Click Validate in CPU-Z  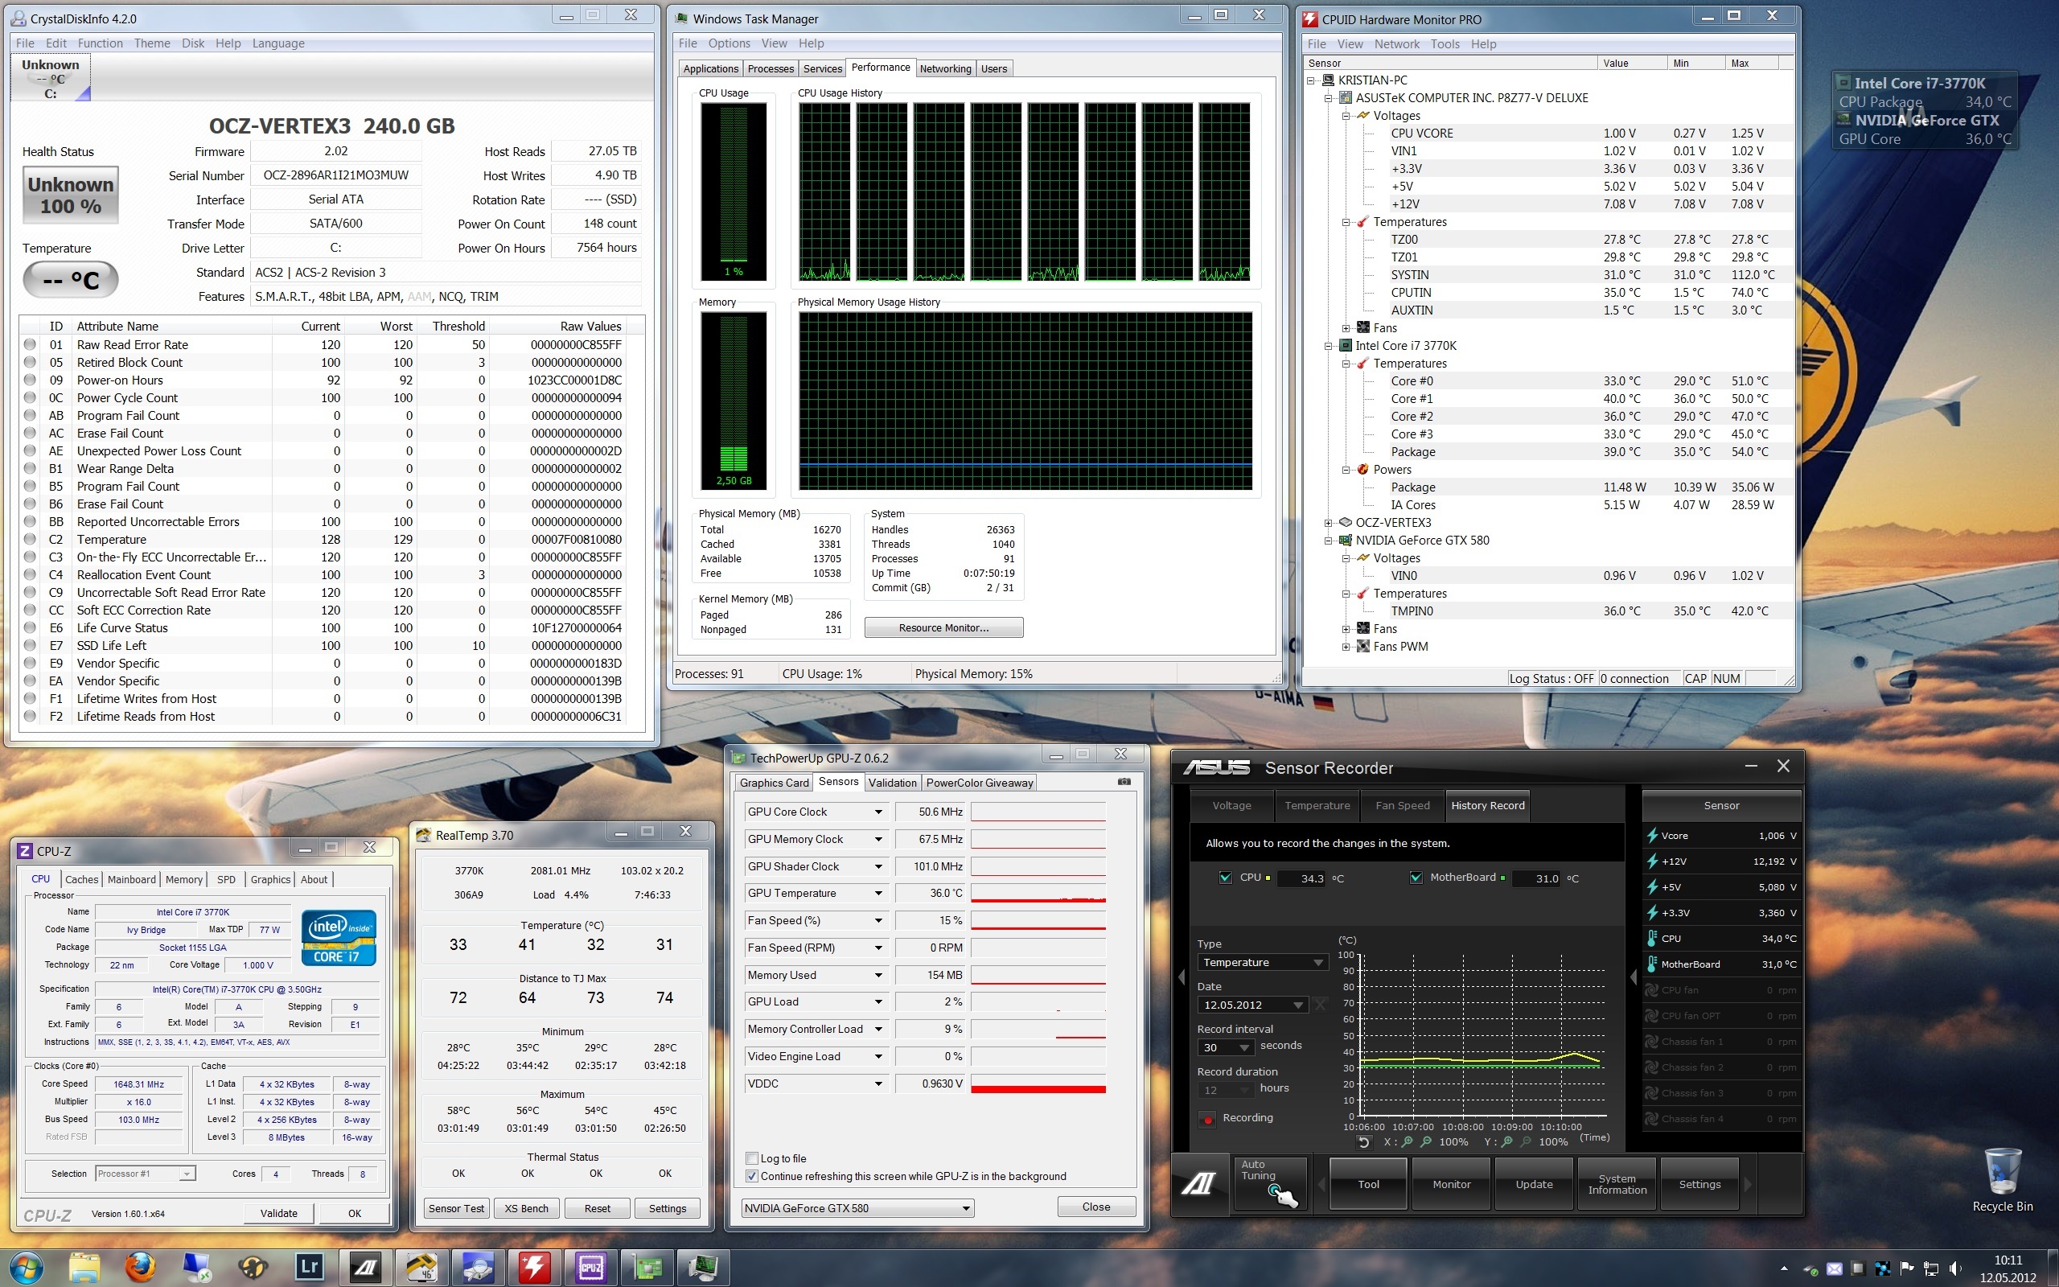[x=278, y=1214]
